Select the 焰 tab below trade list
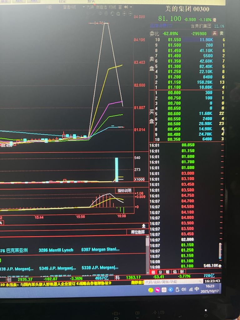Image resolution: width=240 pixels, height=320 pixels. (x=175, y=272)
